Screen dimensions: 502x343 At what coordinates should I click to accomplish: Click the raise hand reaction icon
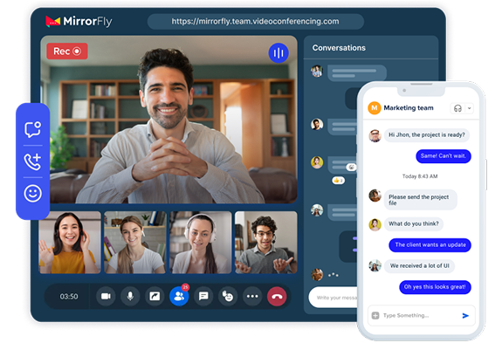pos(228,296)
